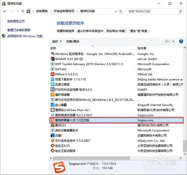
Task: Change view with the list view button
Action: tap(168, 41)
